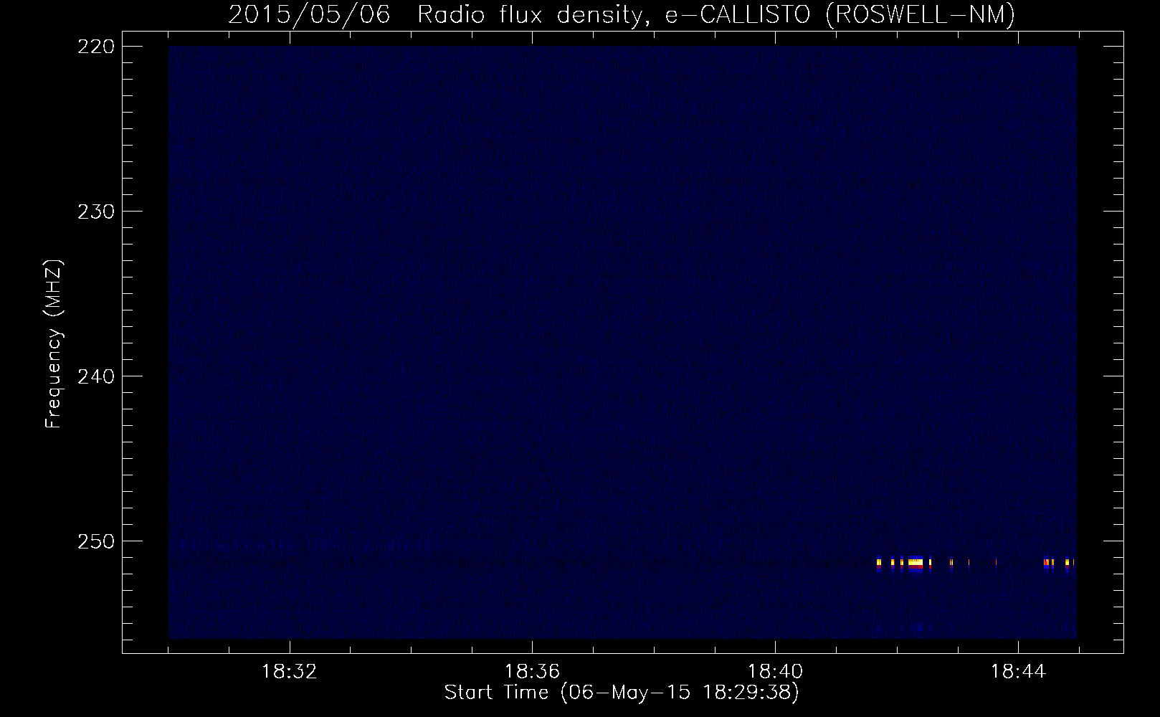Viewport: 1160px width, 717px height.
Task: Click the 18:44 time tick label
Action: pyautogui.click(x=1018, y=672)
